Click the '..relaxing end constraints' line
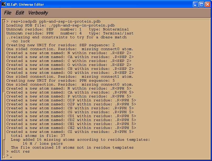 66,37
